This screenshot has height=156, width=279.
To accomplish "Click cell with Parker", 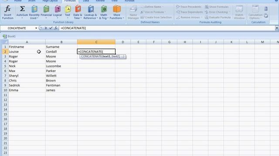I will click(x=61, y=71).
